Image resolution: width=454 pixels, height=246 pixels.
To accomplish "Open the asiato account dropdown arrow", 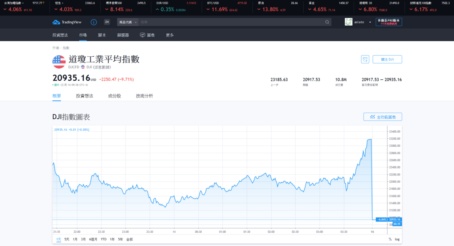I will [370, 22].
